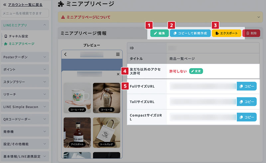Close the preview popup with X
Image resolution: width=266 pixels, height=163 pixels.
[x=118, y=74]
